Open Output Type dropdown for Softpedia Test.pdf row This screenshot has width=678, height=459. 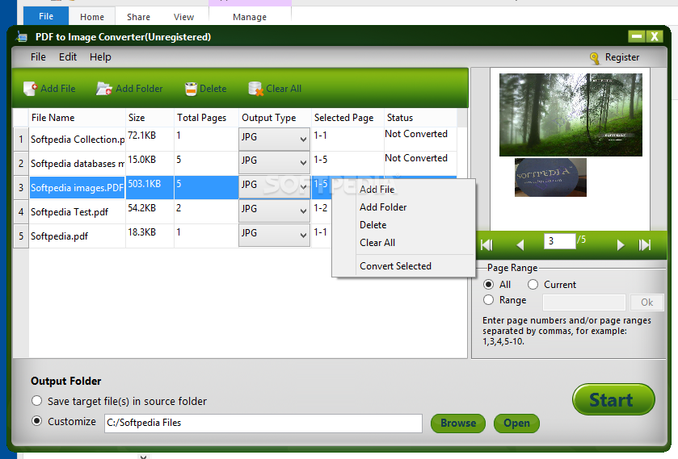[x=274, y=211]
